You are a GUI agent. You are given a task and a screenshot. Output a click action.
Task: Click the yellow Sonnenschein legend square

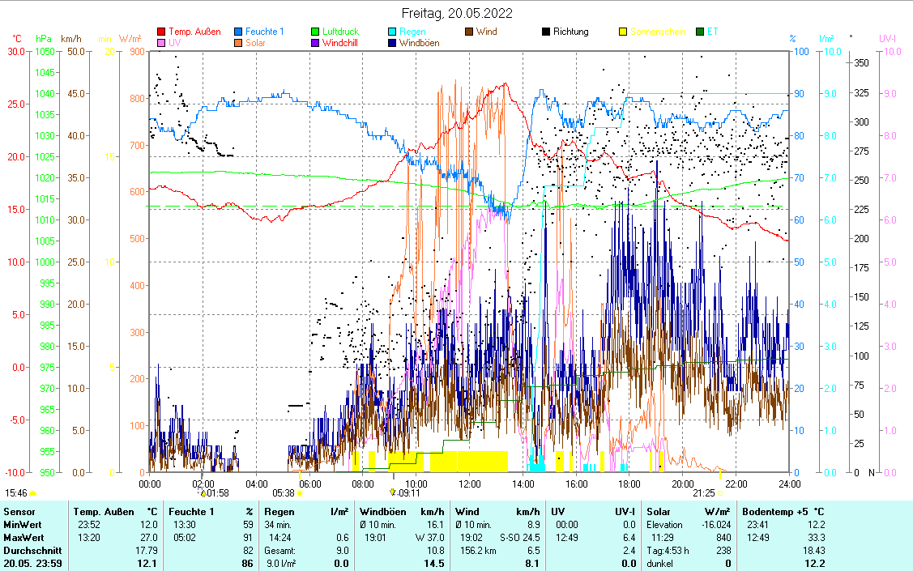coord(623,32)
